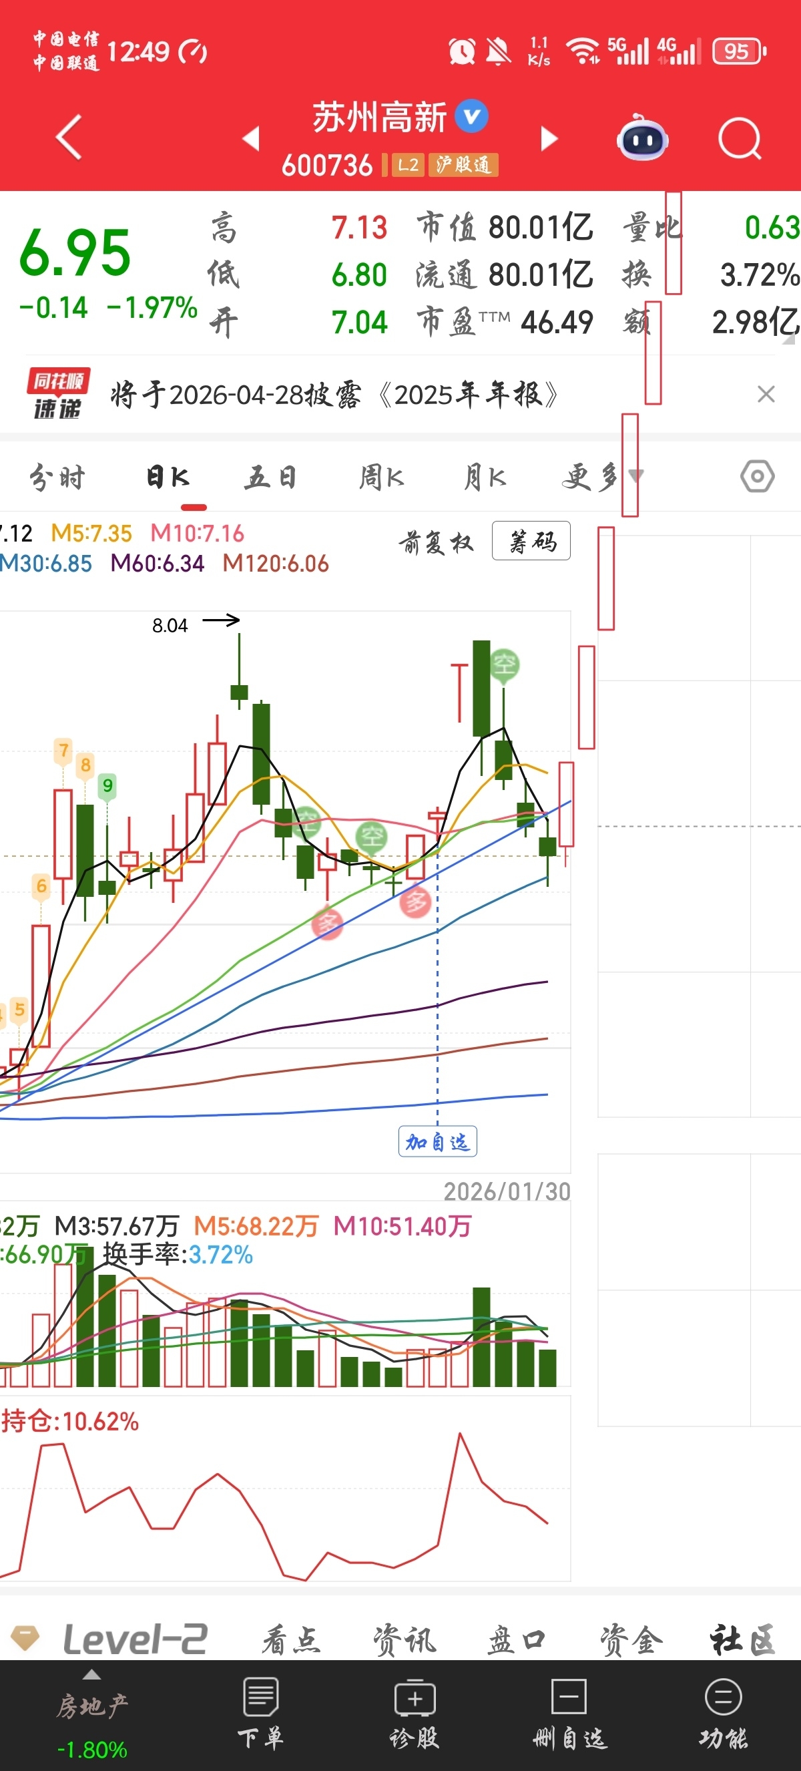Open the 资金 capital flow tab
This screenshot has width=801, height=1771.
coord(631,1640)
